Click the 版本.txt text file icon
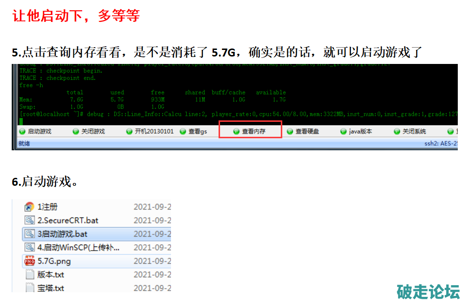The width and height of the screenshot is (469, 302). coord(29,274)
